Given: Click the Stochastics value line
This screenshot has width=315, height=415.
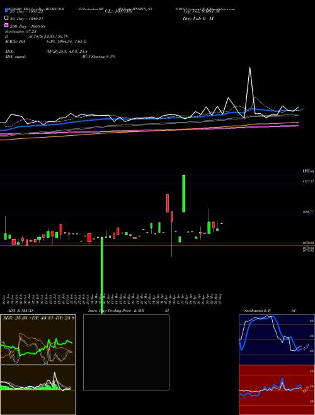Looking at the screenshot, I should pyautogui.click(x=21, y=31).
